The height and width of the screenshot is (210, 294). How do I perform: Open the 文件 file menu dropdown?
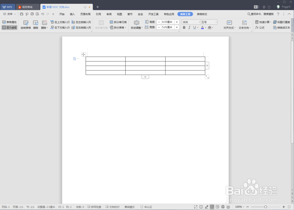click(9, 14)
